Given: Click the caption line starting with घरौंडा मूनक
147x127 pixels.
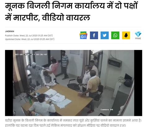Looking at the screenshot, I should point(73,121).
